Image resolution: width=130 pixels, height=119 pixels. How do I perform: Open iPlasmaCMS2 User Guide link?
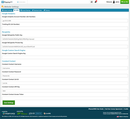point(96,109)
